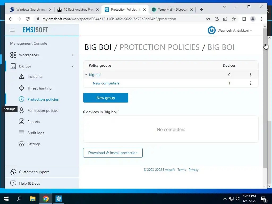Open the Windows Start menu
Screen dimensions: 272x204
[6, 199]
